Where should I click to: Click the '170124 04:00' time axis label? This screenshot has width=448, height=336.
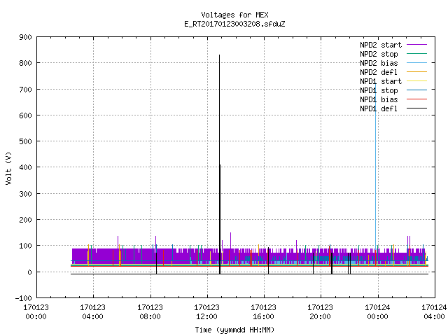point(434,312)
